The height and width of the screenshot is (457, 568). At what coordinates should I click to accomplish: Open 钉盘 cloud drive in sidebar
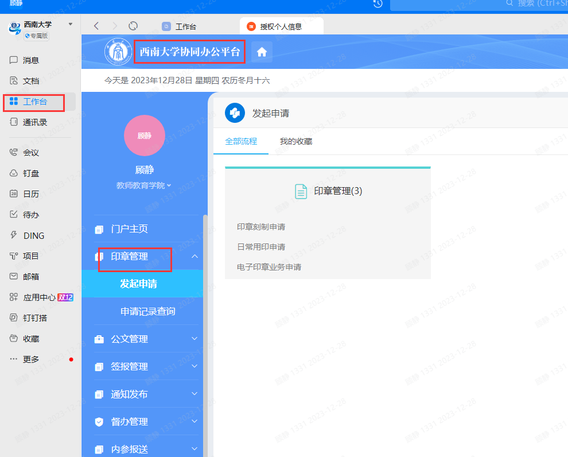[14, 173]
